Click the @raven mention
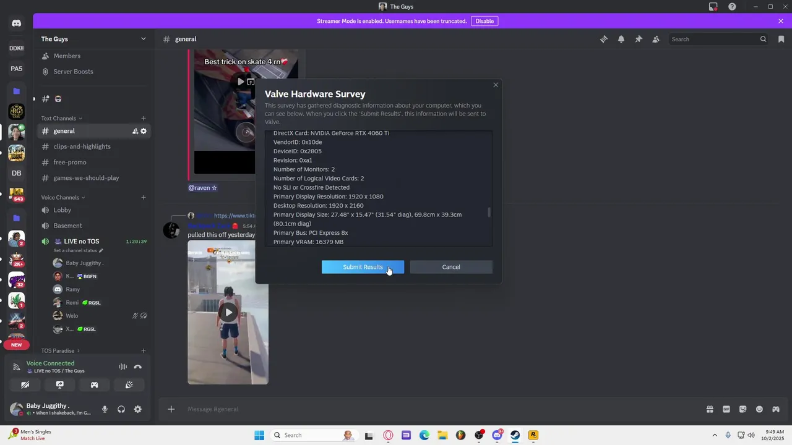The image size is (792, 445). 202,187
